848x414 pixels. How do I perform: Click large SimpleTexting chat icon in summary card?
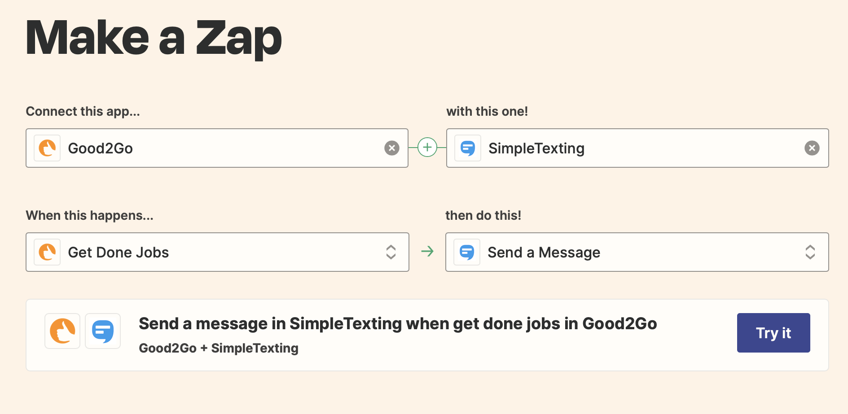(x=103, y=331)
